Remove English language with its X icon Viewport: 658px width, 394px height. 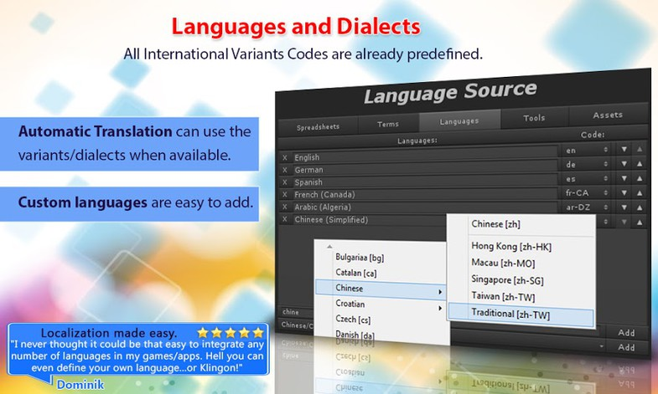285,157
